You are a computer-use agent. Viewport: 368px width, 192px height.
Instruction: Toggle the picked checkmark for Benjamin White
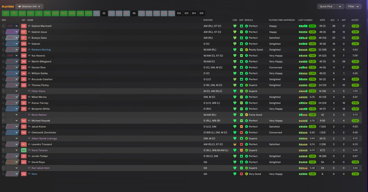[3, 109]
